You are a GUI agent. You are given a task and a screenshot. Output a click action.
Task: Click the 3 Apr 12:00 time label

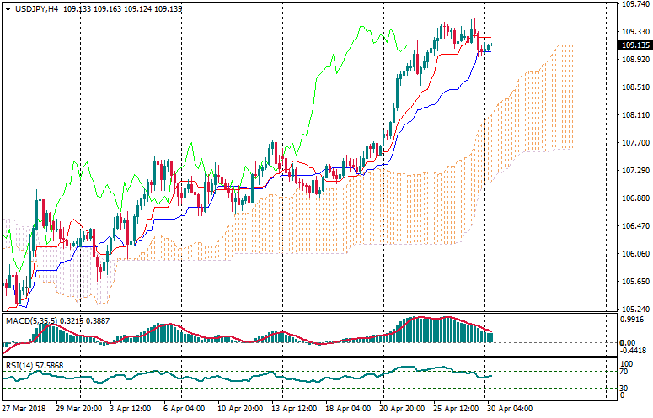pos(128,409)
